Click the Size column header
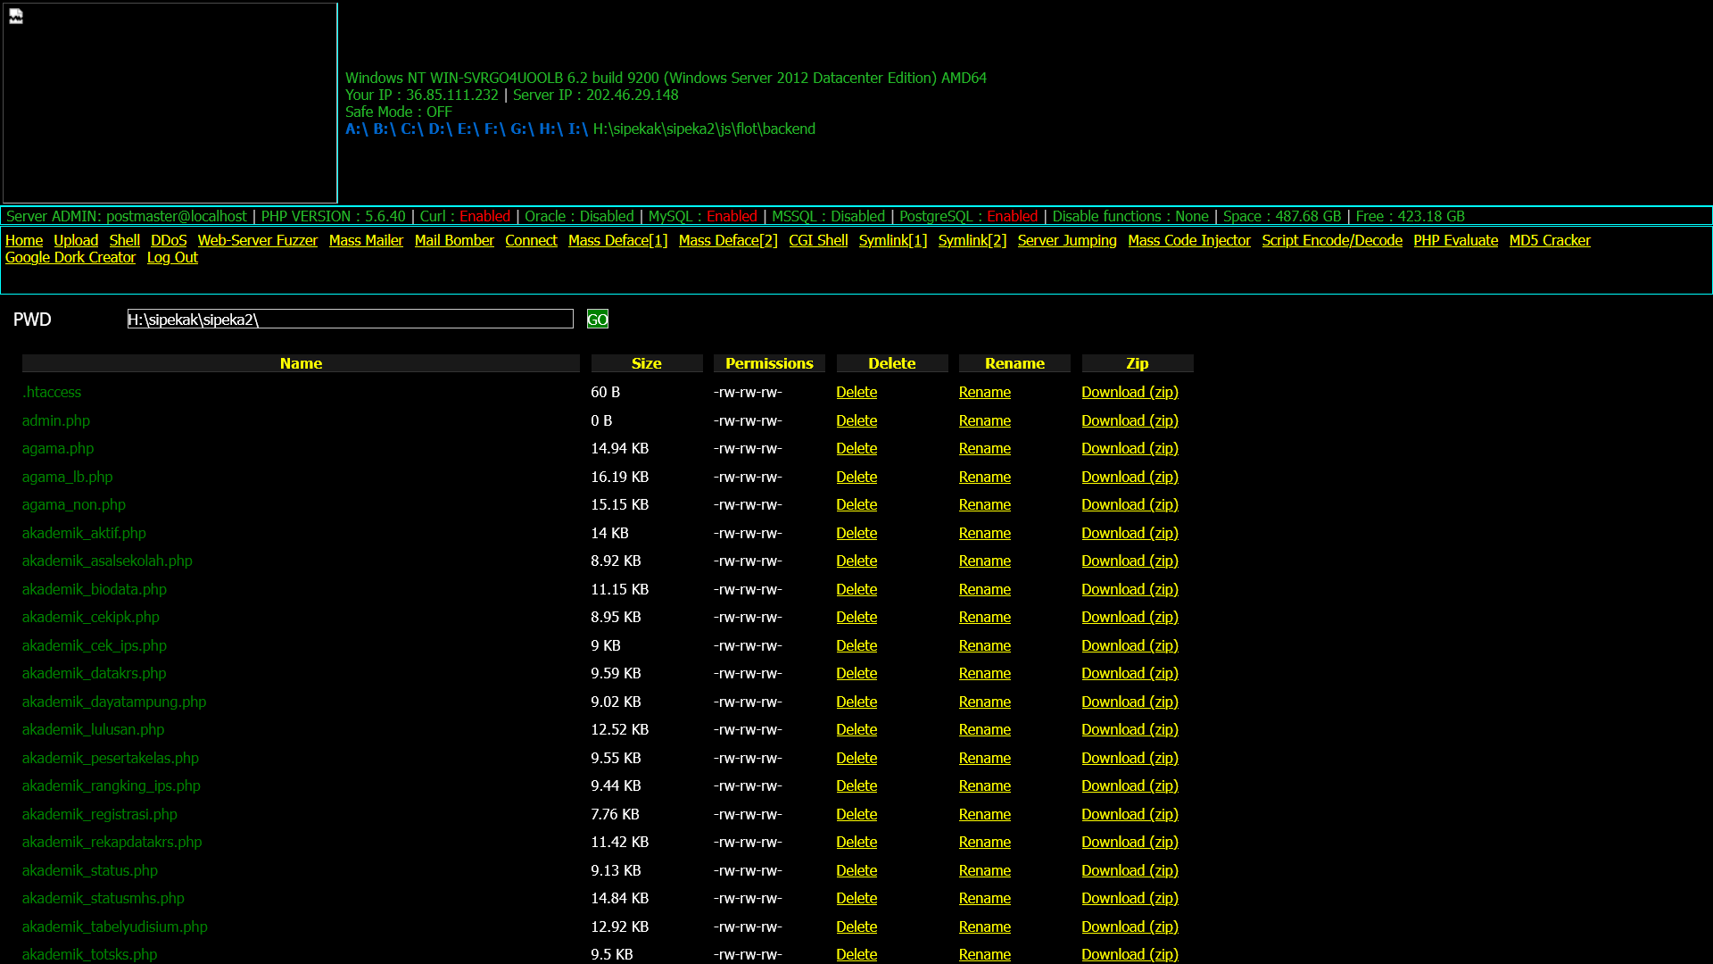Viewport: 1713px width, 964px height. tap(647, 363)
